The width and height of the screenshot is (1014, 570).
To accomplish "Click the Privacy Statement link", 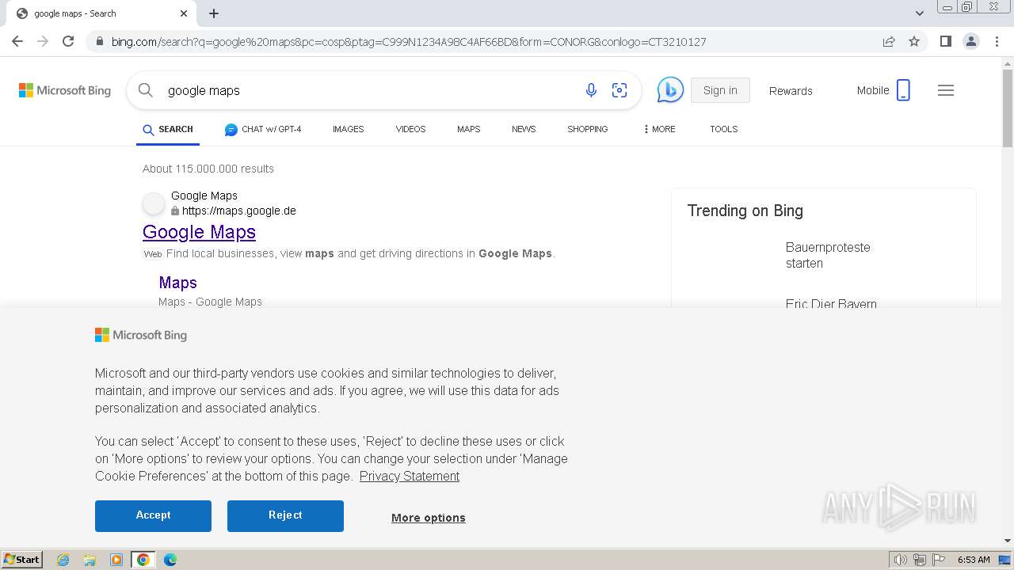I will click(409, 476).
